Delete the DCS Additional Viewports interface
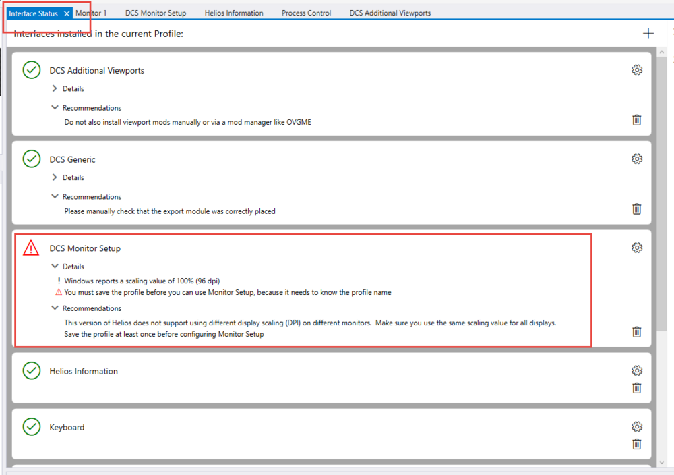 637,120
